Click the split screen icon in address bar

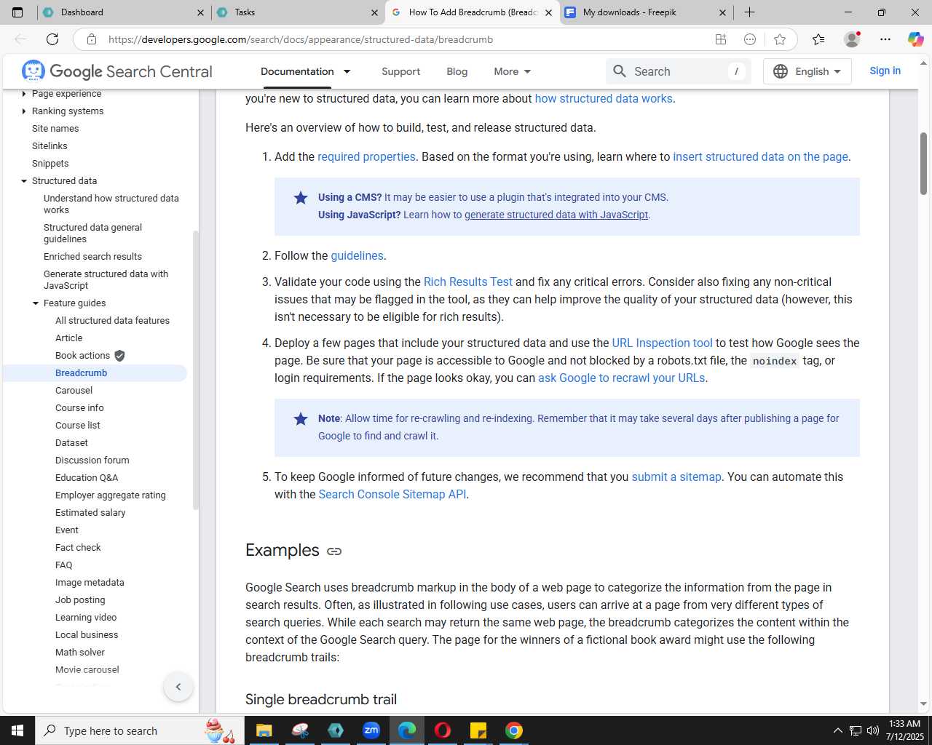pos(721,39)
